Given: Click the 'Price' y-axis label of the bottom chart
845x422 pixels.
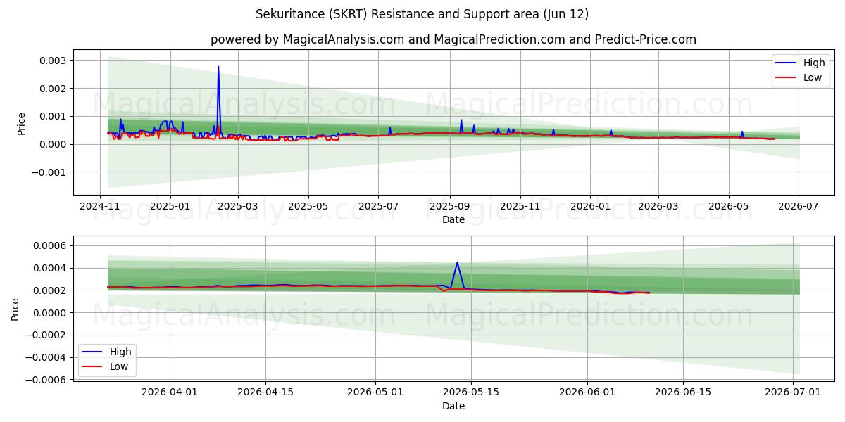Looking at the screenshot, I should coord(15,309).
